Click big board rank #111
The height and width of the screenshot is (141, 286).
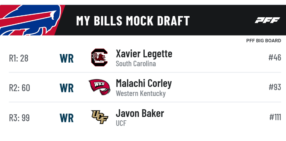point(275,117)
